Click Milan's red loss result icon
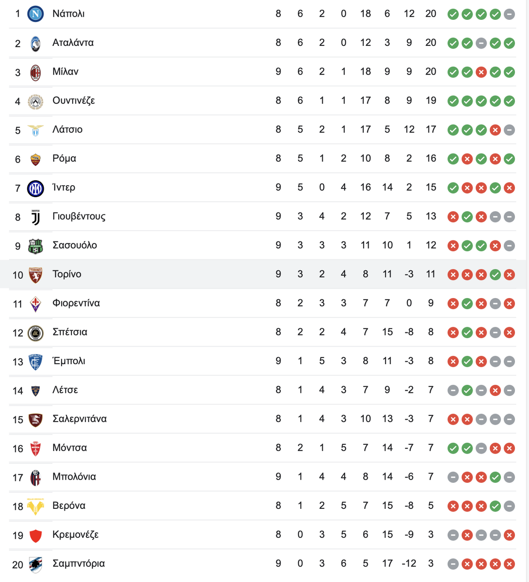 coord(481,72)
